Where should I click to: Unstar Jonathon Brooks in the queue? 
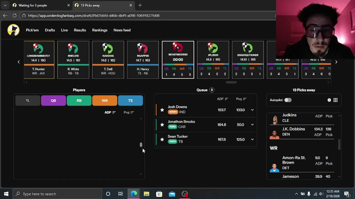pos(162,125)
